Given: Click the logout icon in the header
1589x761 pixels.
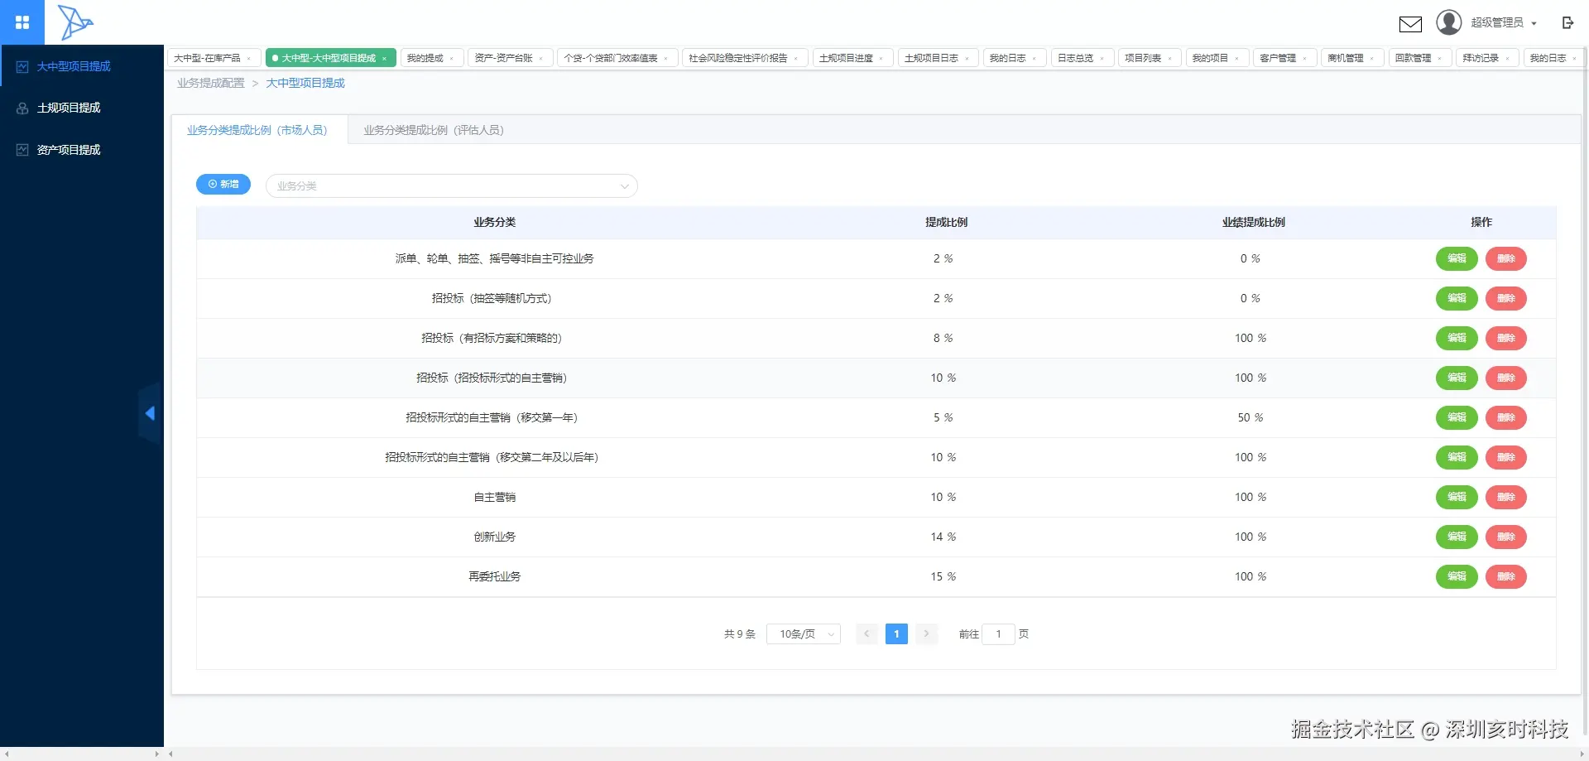Looking at the screenshot, I should pyautogui.click(x=1567, y=22).
